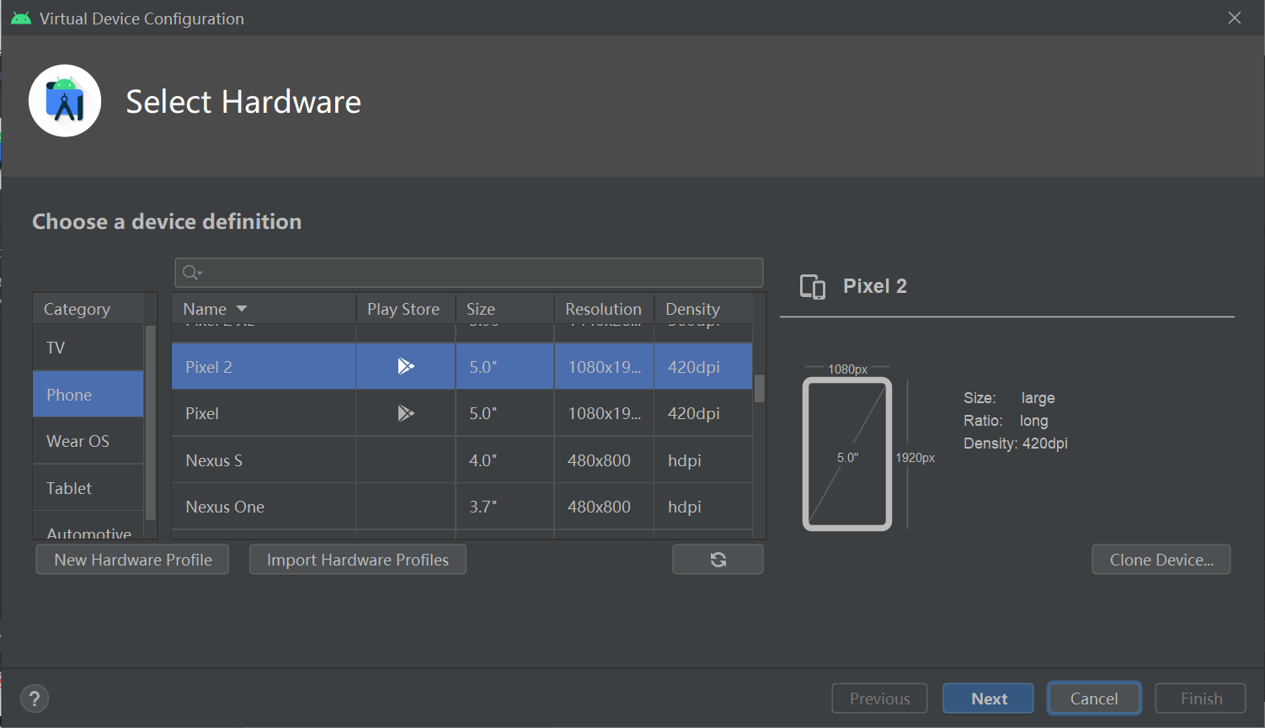Click New Hardware Profile button
Viewport: 1265px width, 728px height.
132,560
